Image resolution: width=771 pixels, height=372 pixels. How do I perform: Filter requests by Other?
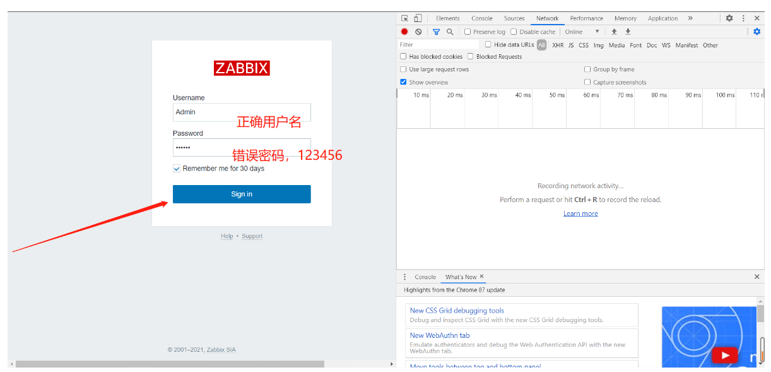click(710, 45)
